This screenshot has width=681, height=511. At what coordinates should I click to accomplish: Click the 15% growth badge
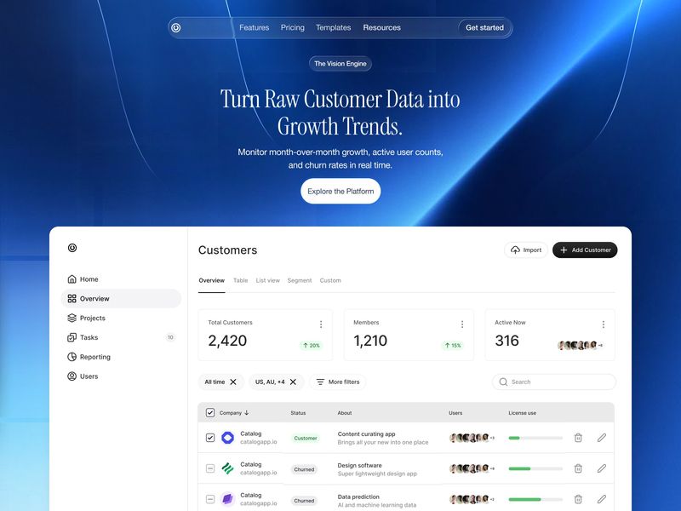pos(453,346)
